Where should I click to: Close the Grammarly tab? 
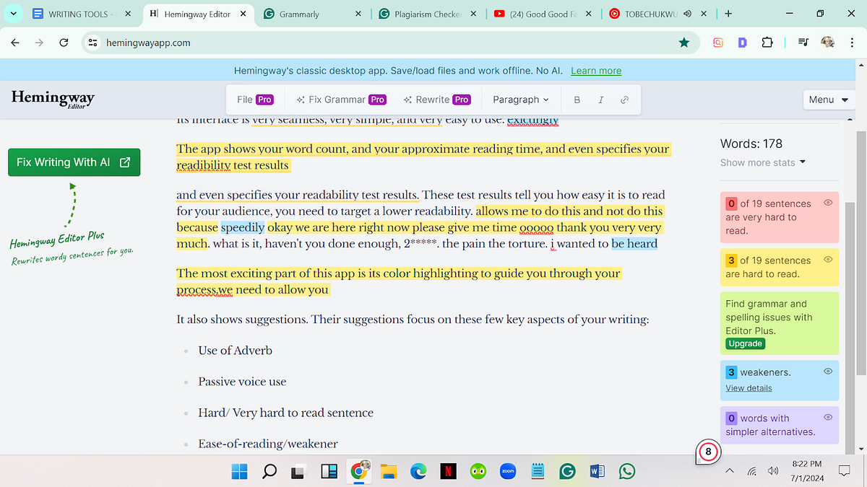click(358, 14)
